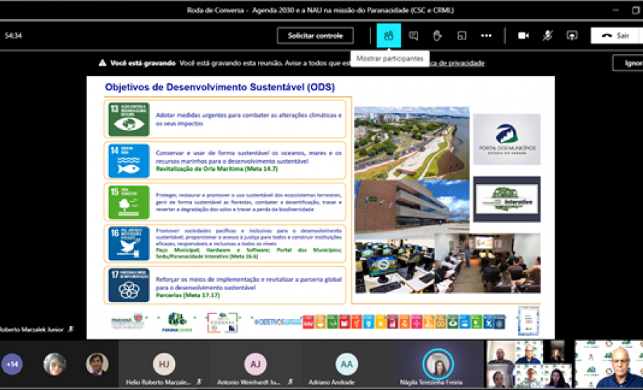643x390 pixels.
Task: Raise hand using the hand icon
Action: (x=437, y=36)
